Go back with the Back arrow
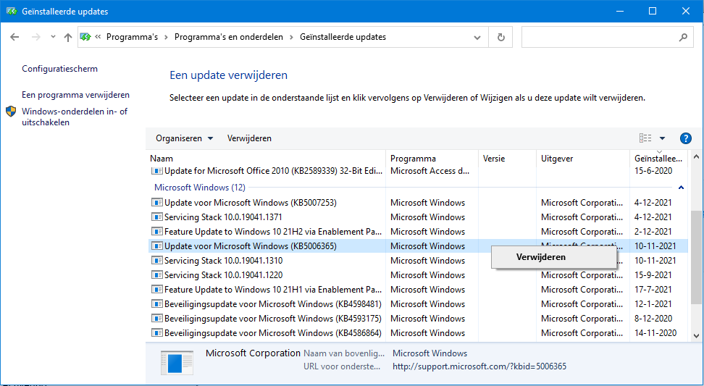This screenshot has width=704, height=386. tap(14, 37)
